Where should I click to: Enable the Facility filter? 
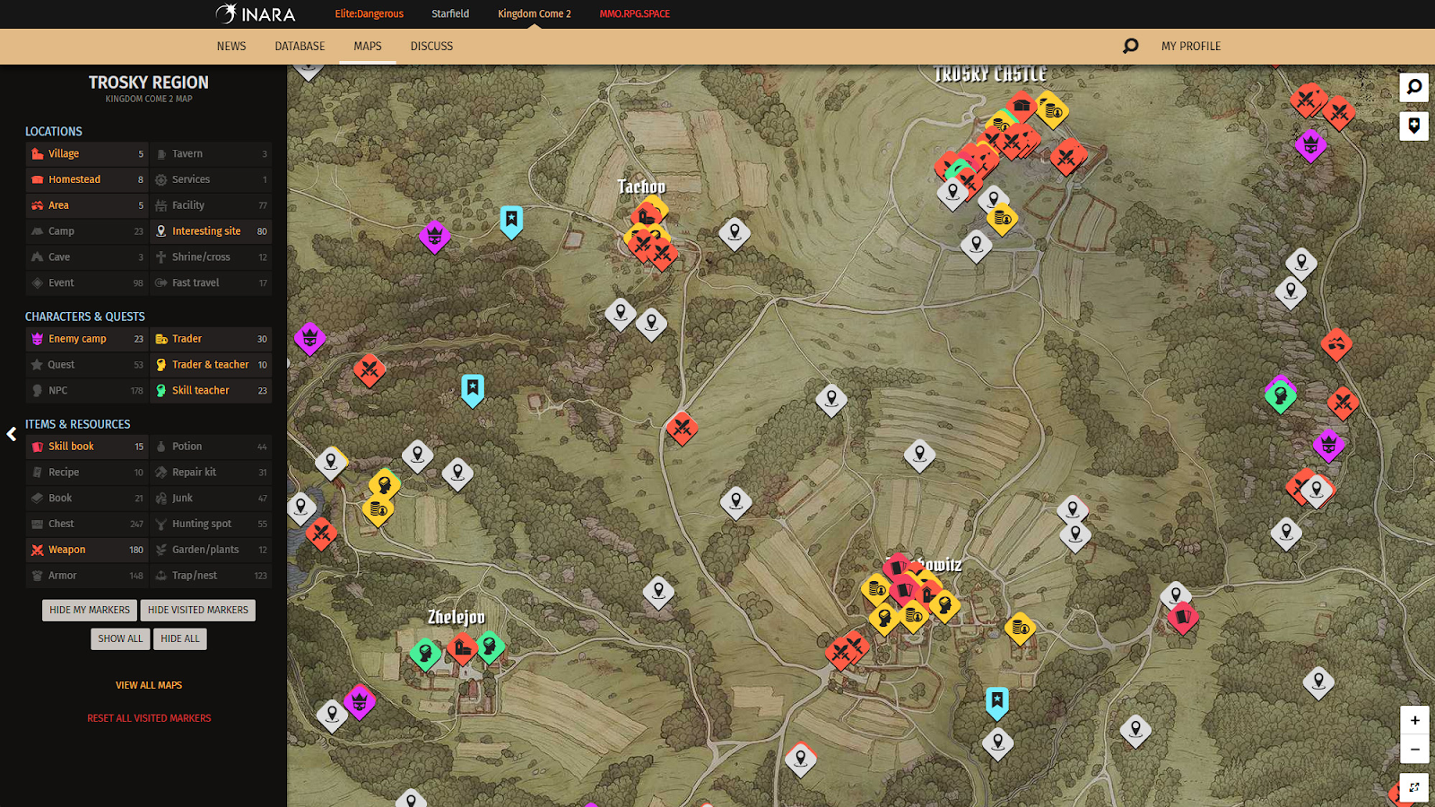[211, 205]
